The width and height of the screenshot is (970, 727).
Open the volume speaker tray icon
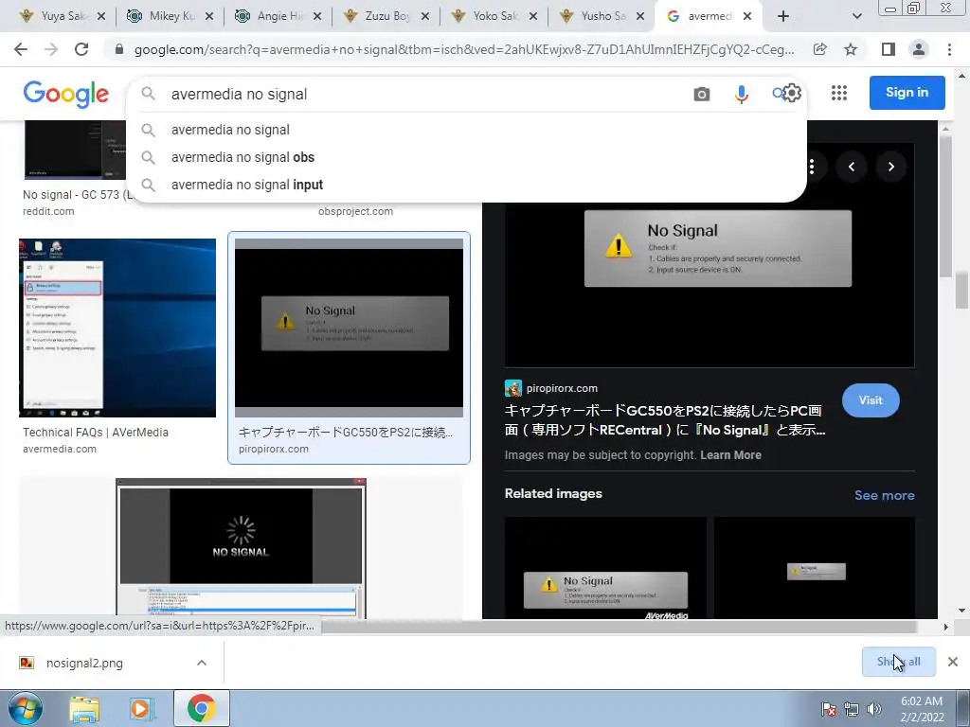[874, 709]
